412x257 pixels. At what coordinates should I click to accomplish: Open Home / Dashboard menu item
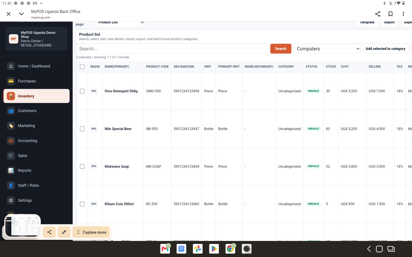click(36, 66)
